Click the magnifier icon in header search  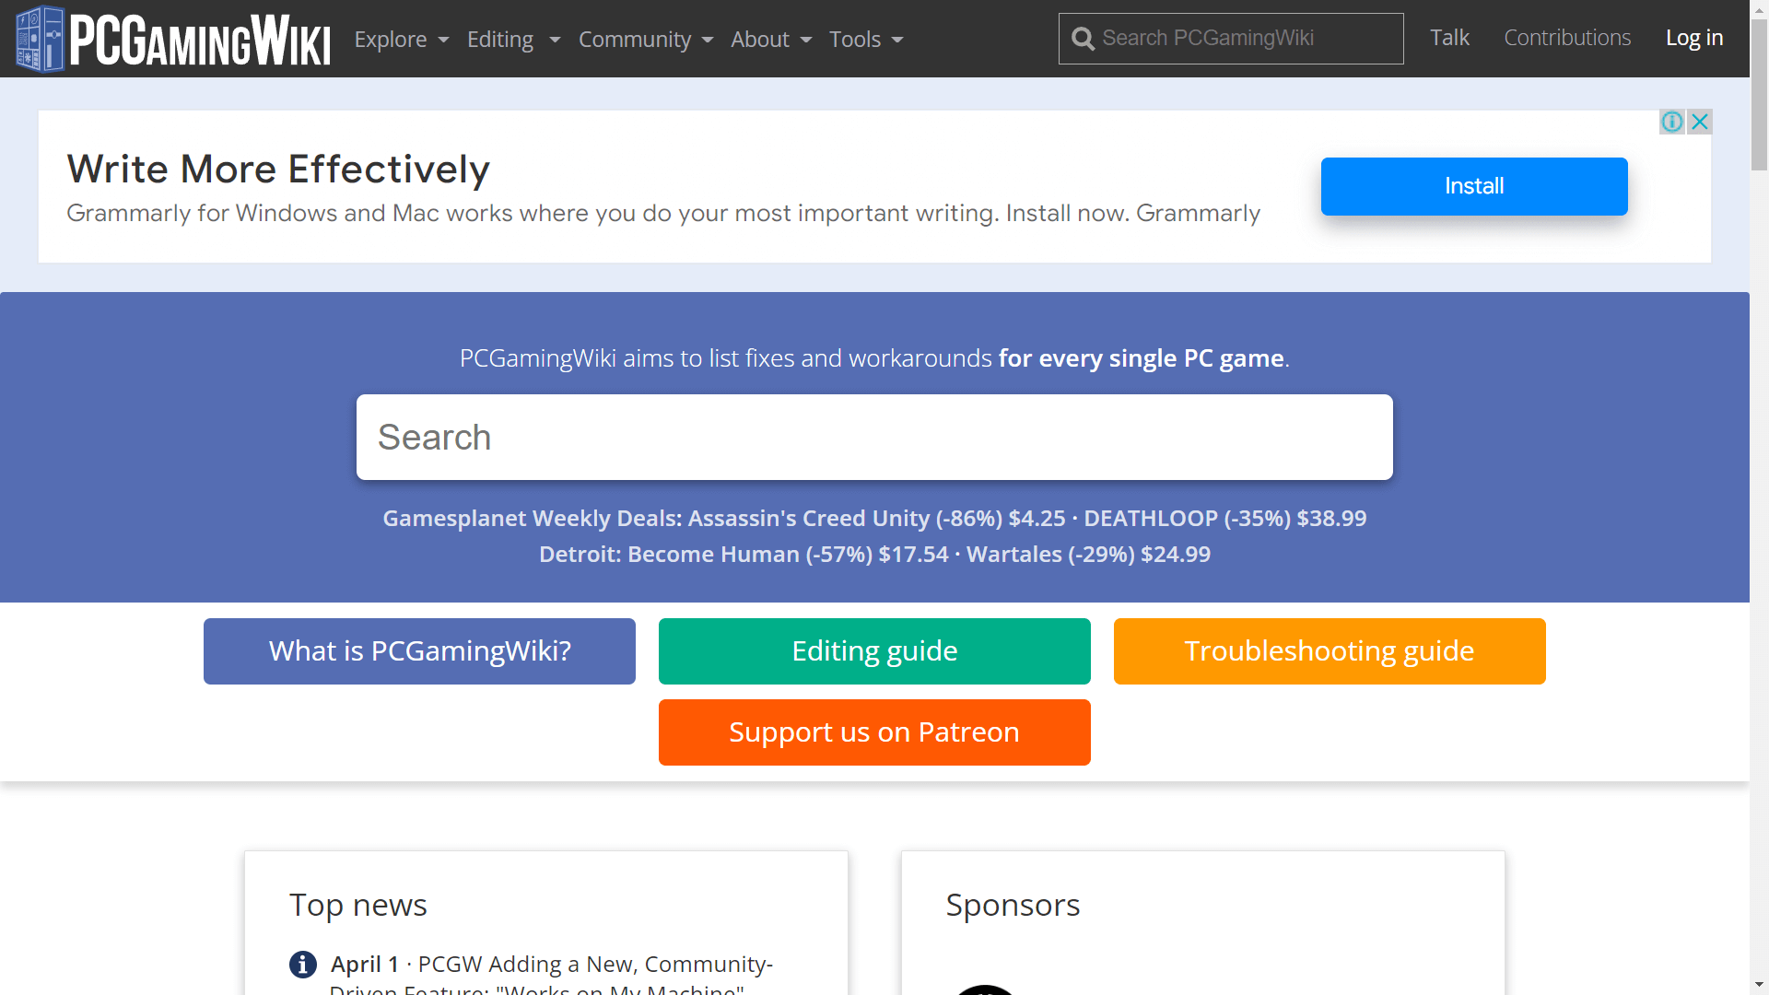click(x=1084, y=39)
